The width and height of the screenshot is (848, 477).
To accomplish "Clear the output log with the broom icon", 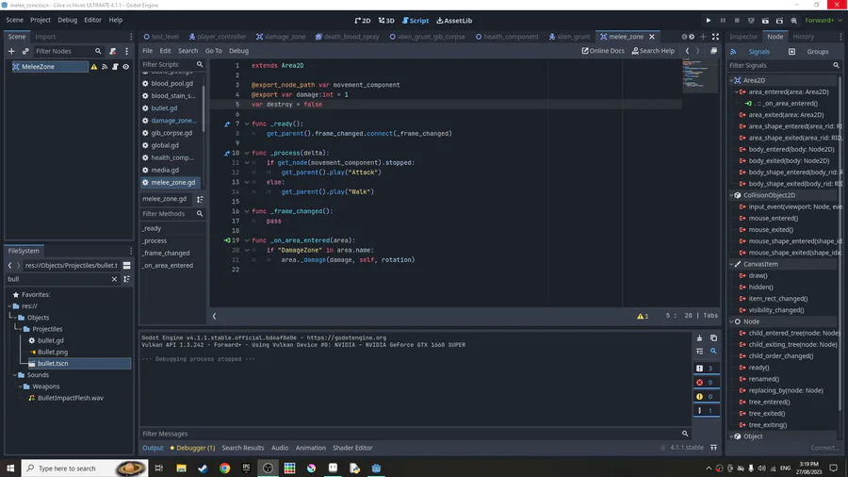I will [699, 337].
